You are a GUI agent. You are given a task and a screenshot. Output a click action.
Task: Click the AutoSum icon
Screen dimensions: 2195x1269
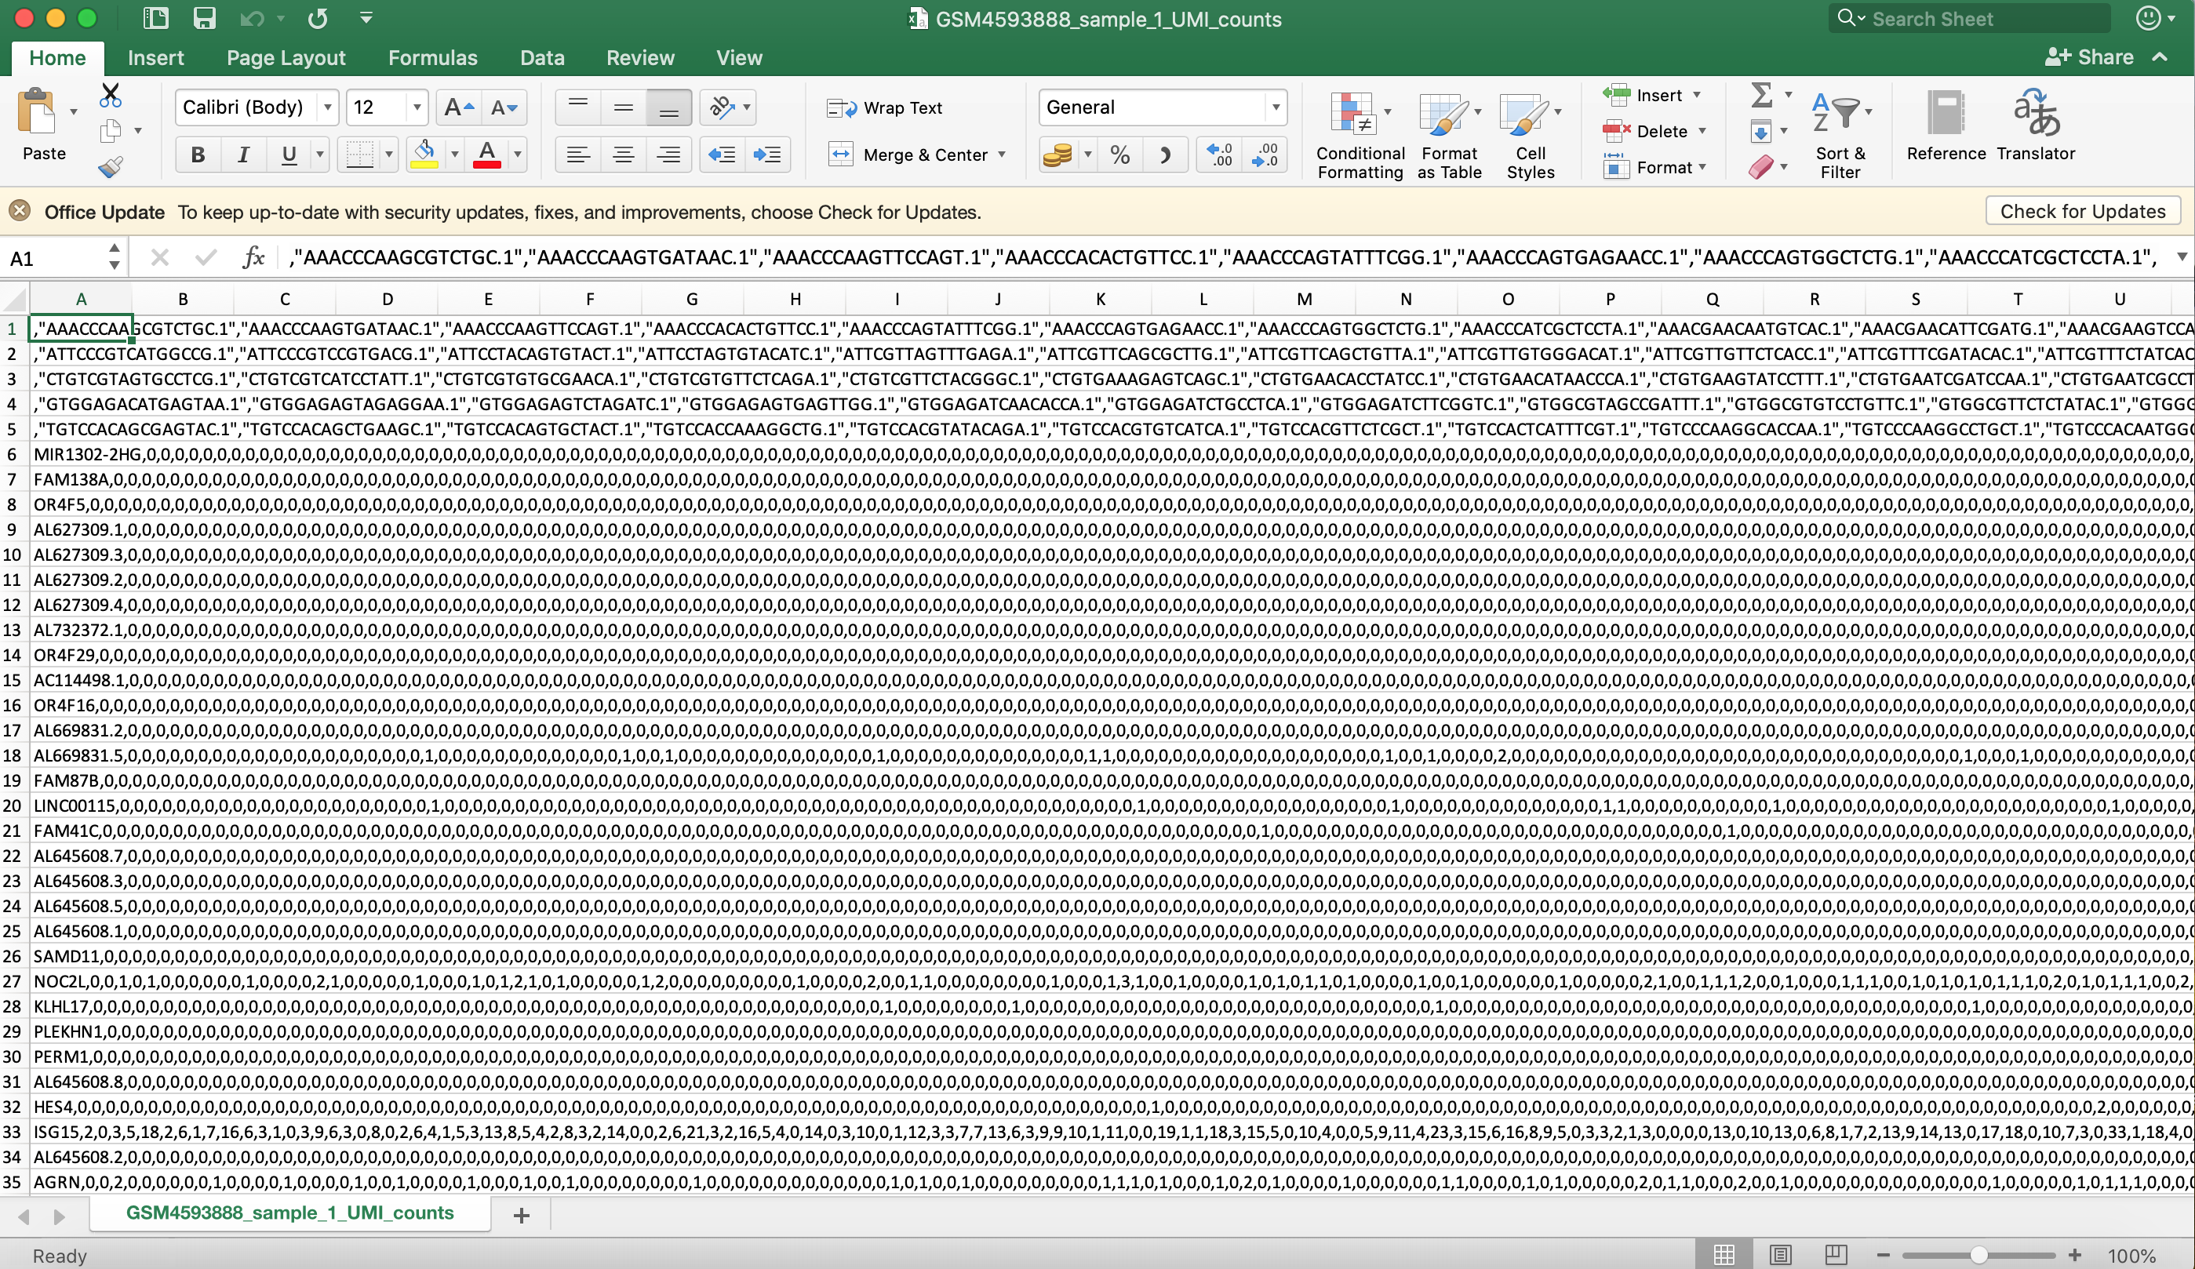[1761, 96]
